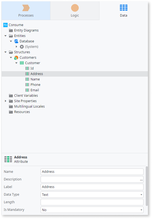Click the properties panel scrollbar

point(147,186)
